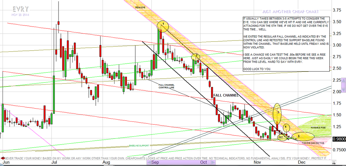Click the FALL CHANNEL CONTROL LINE label

[x=167, y=86]
